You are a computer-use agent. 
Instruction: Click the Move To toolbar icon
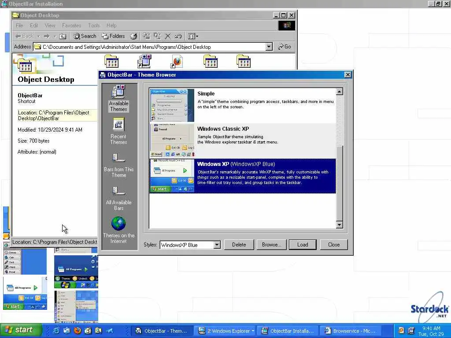(147, 36)
